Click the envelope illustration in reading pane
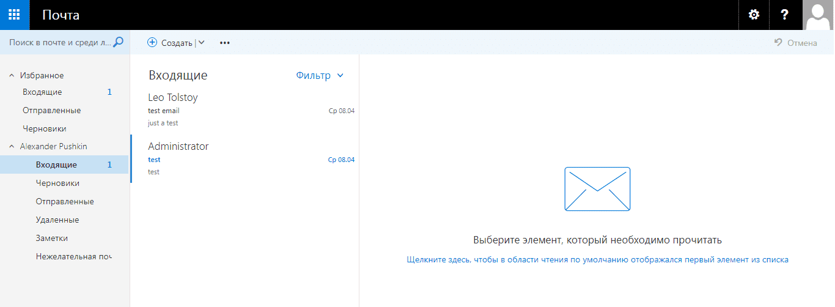This screenshot has height=307, width=835. pos(597,189)
